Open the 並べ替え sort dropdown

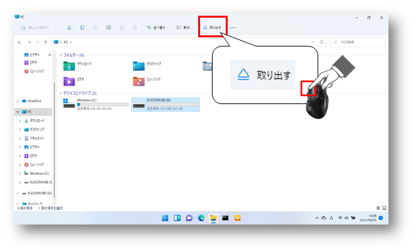click(157, 27)
